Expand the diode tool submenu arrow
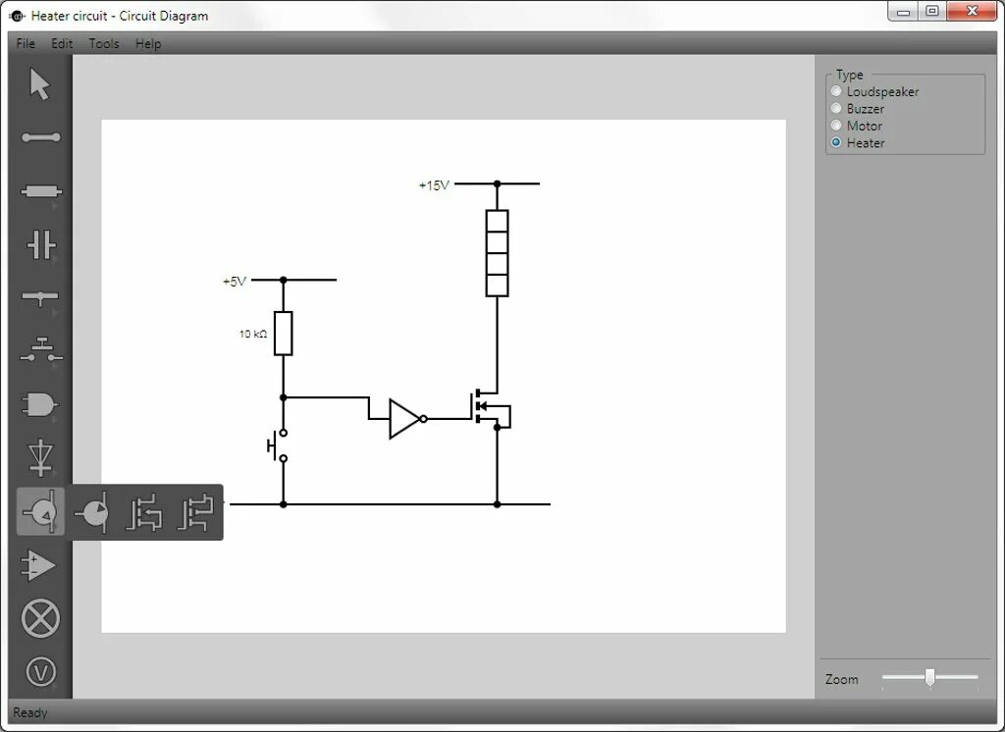 click(55, 473)
